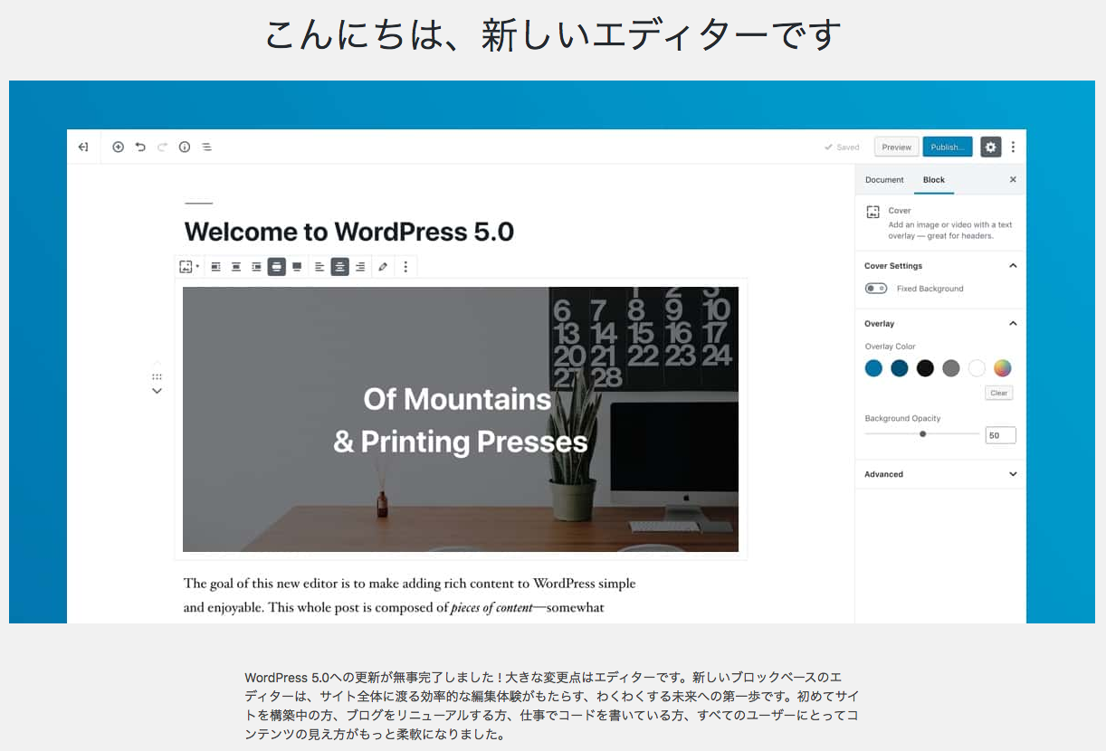Collapse the Cover Settings section

[1014, 265]
